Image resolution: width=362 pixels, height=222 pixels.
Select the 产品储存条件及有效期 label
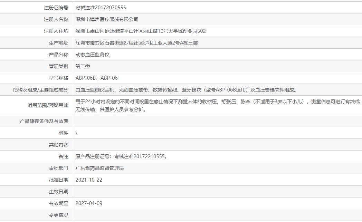(x=44, y=122)
